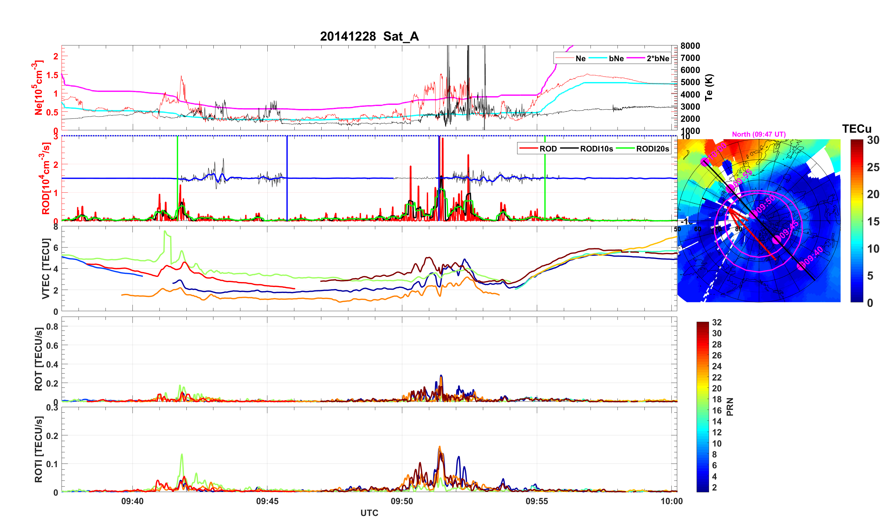Click the magenta 09:50 marker on polar map

pyautogui.click(x=754, y=214)
